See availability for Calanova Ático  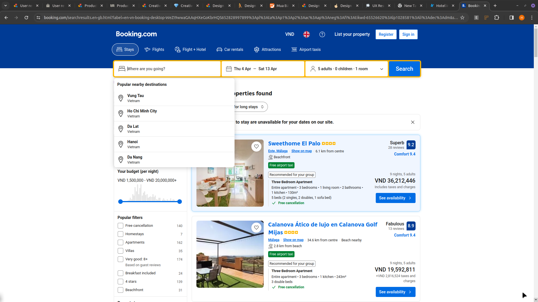(x=396, y=292)
